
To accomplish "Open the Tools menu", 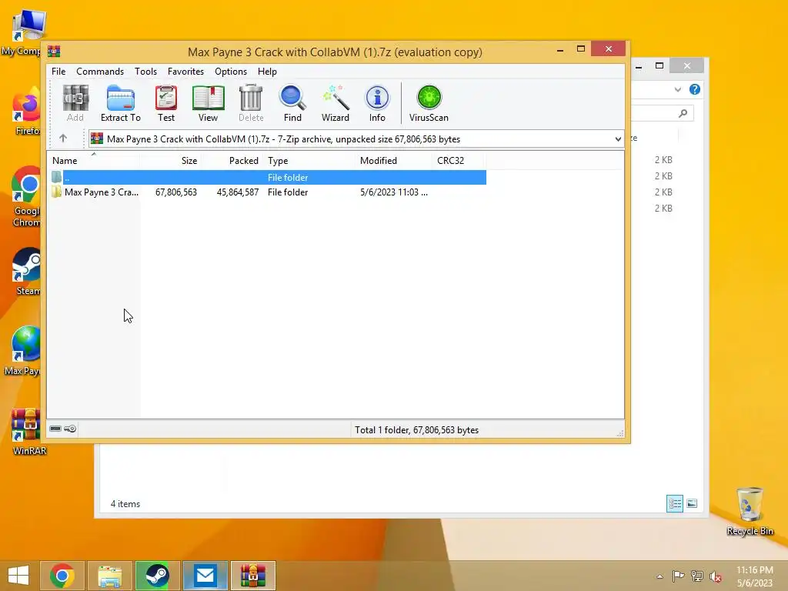I will coord(145,72).
